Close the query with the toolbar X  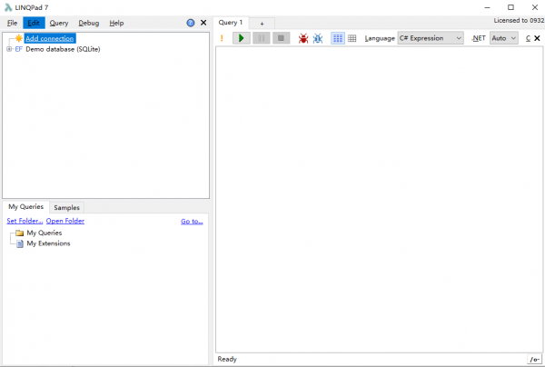pos(537,38)
